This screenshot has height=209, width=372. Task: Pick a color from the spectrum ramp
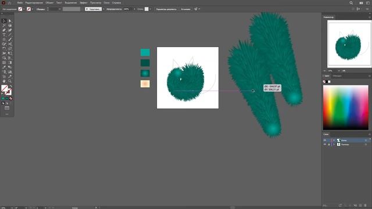pos(346,107)
